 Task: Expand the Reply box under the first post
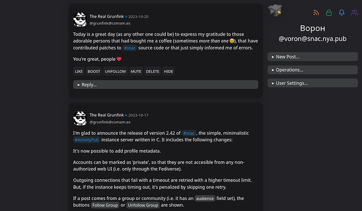pyautogui.click(x=166, y=84)
